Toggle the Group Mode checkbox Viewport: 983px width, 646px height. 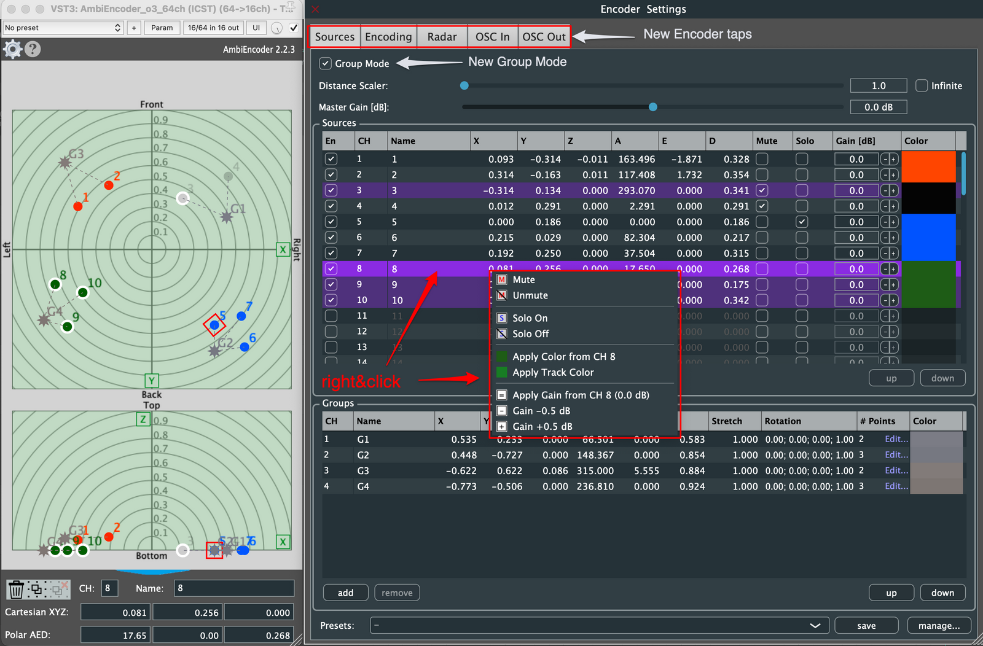(x=326, y=63)
